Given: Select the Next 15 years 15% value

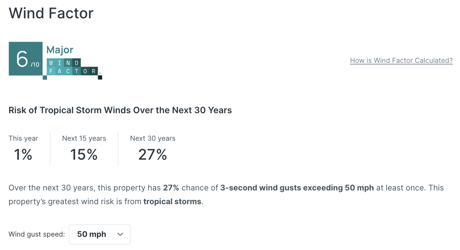Looking at the screenshot, I should [84, 154].
